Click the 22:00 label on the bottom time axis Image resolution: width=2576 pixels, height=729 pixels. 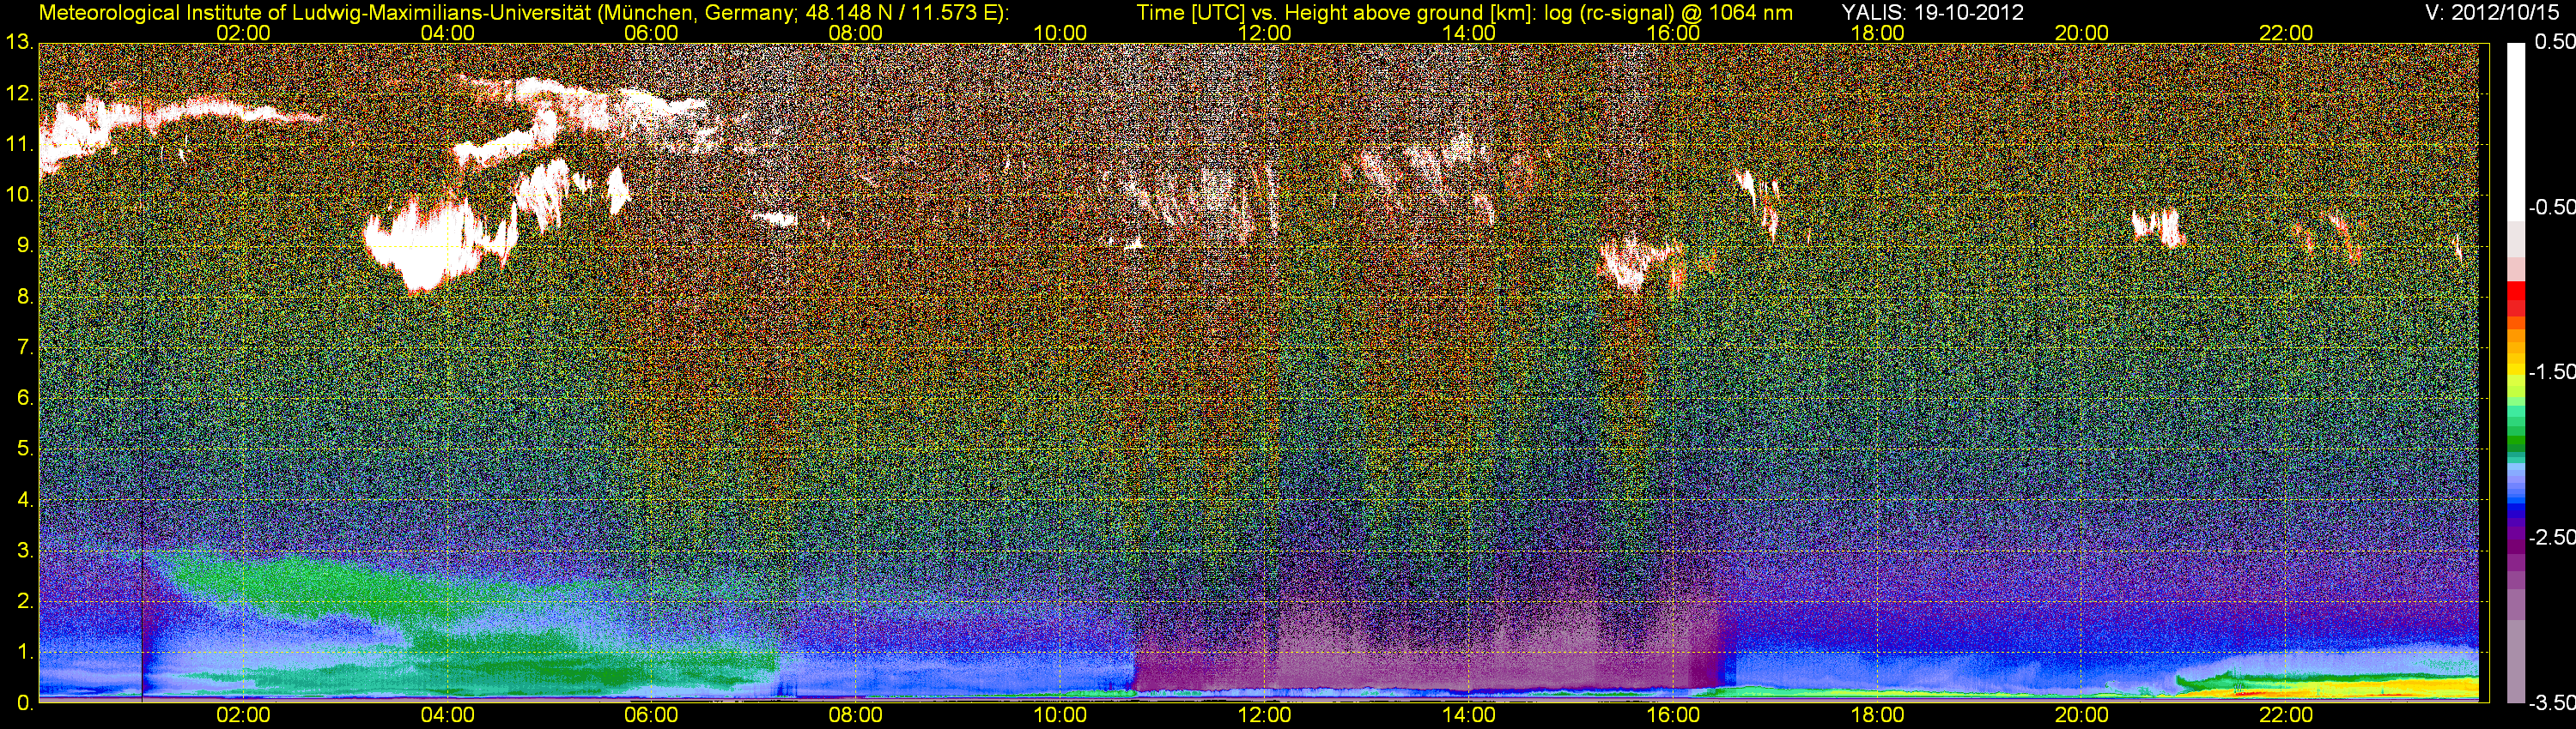pyautogui.click(x=2286, y=715)
